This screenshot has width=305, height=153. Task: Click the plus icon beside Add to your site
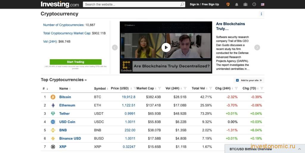(x=237, y=80)
